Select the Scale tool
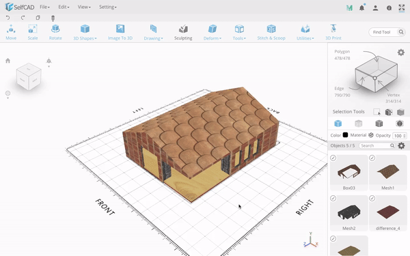 (x=33, y=32)
